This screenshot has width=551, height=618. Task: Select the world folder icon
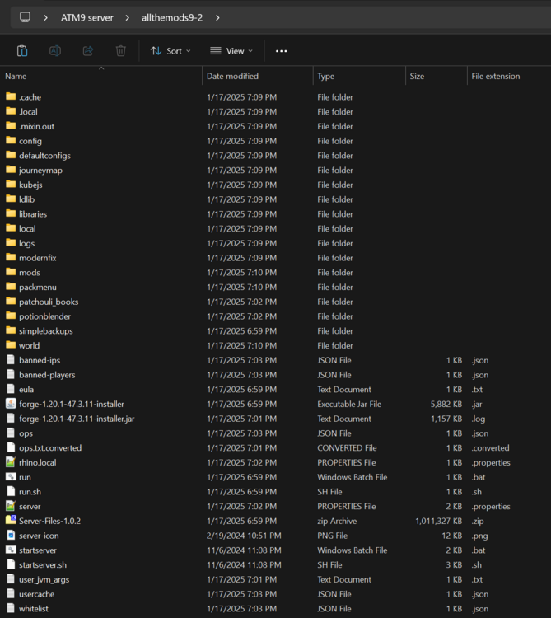(x=11, y=345)
